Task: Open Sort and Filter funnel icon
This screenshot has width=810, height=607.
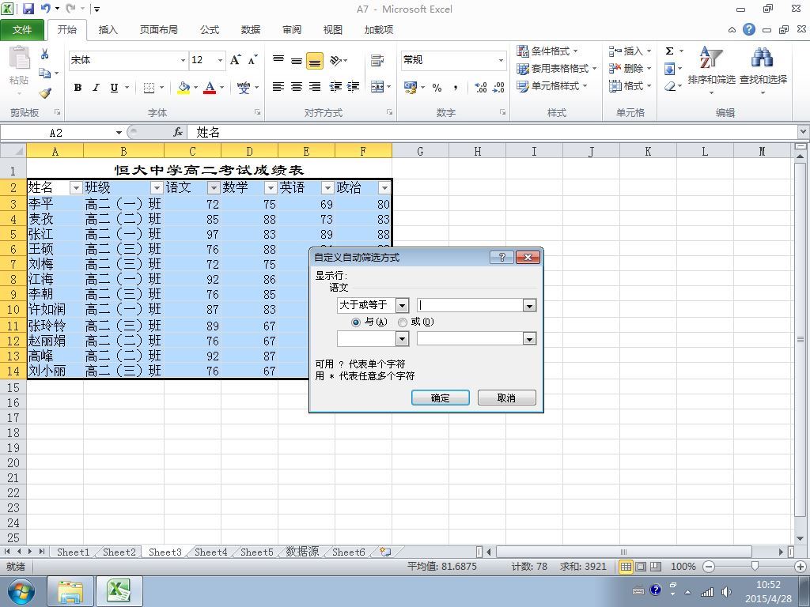Action: point(711,58)
